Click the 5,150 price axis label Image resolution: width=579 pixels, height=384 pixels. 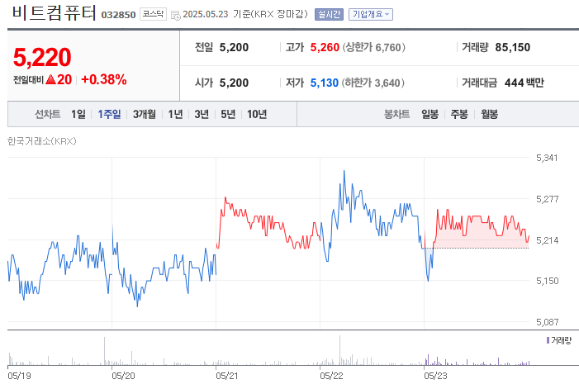pos(548,281)
